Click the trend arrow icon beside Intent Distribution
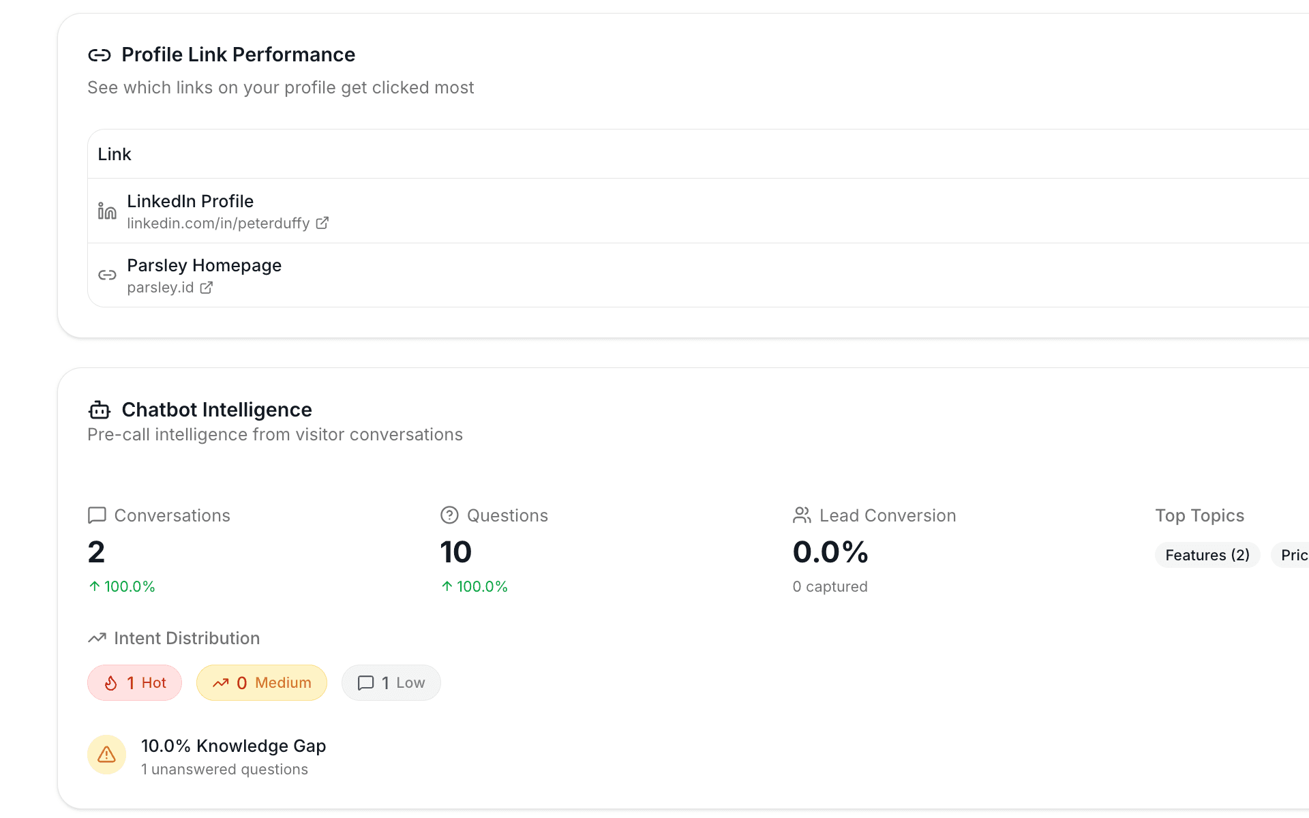The image size is (1309, 818). pos(96,638)
